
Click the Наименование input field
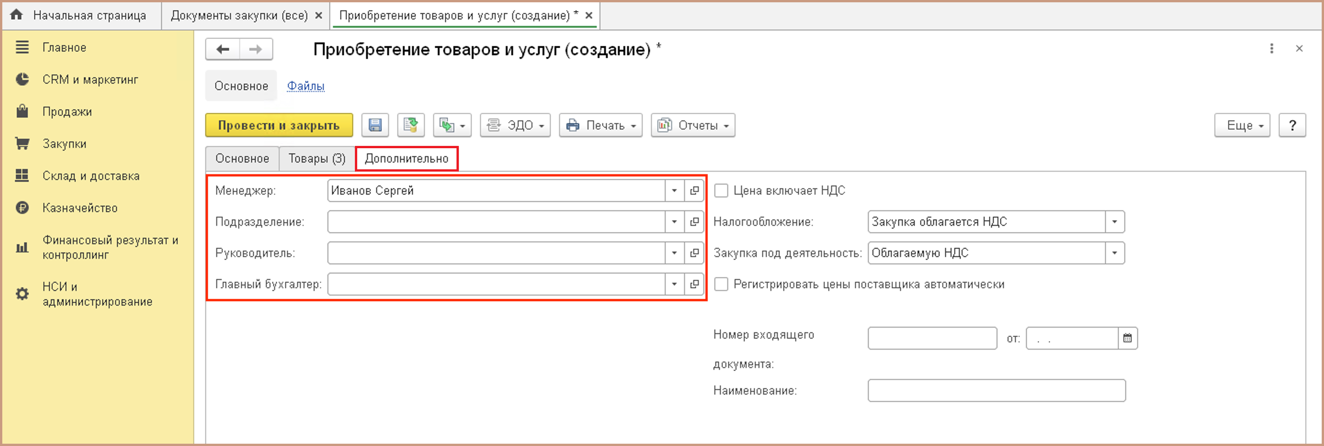click(997, 390)
